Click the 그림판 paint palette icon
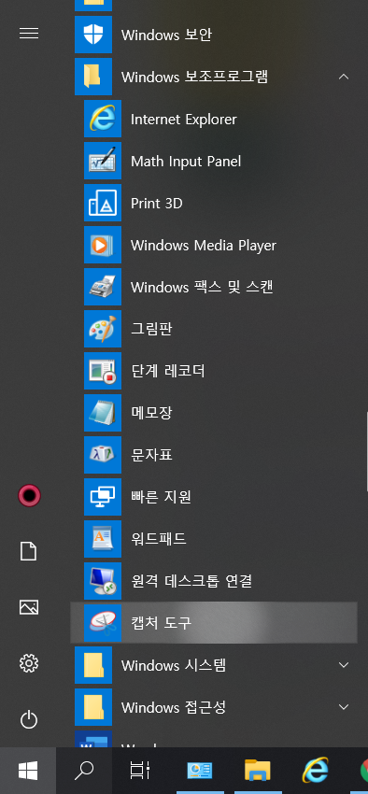 tap(102, 329)
